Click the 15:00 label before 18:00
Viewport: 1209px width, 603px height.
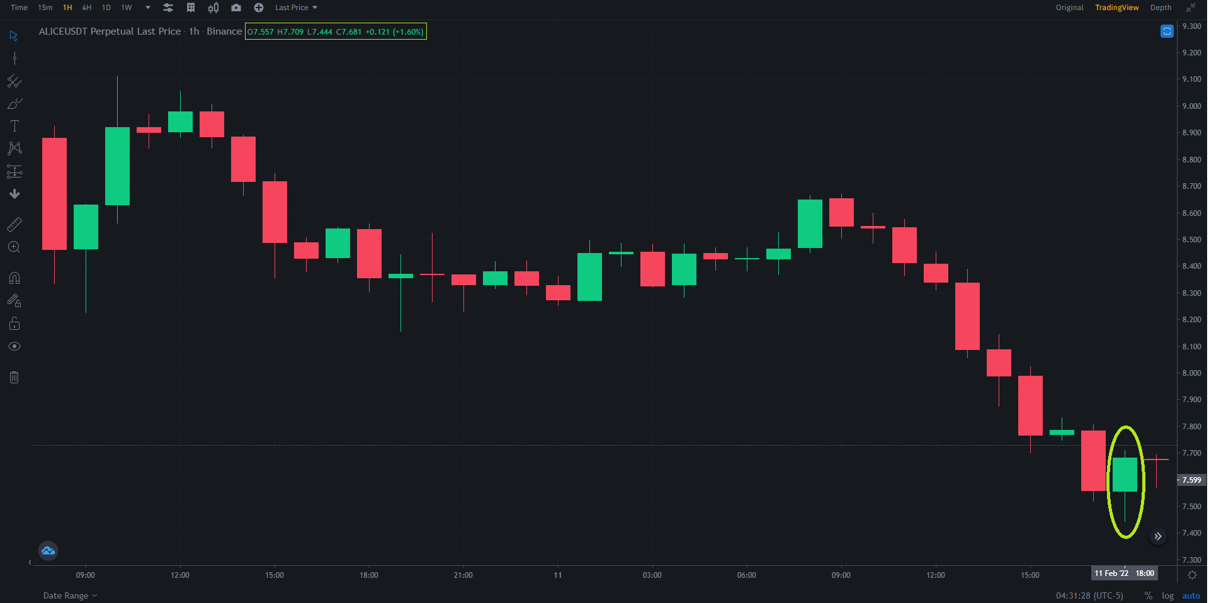pyautogui.click(x=275, y=575)
